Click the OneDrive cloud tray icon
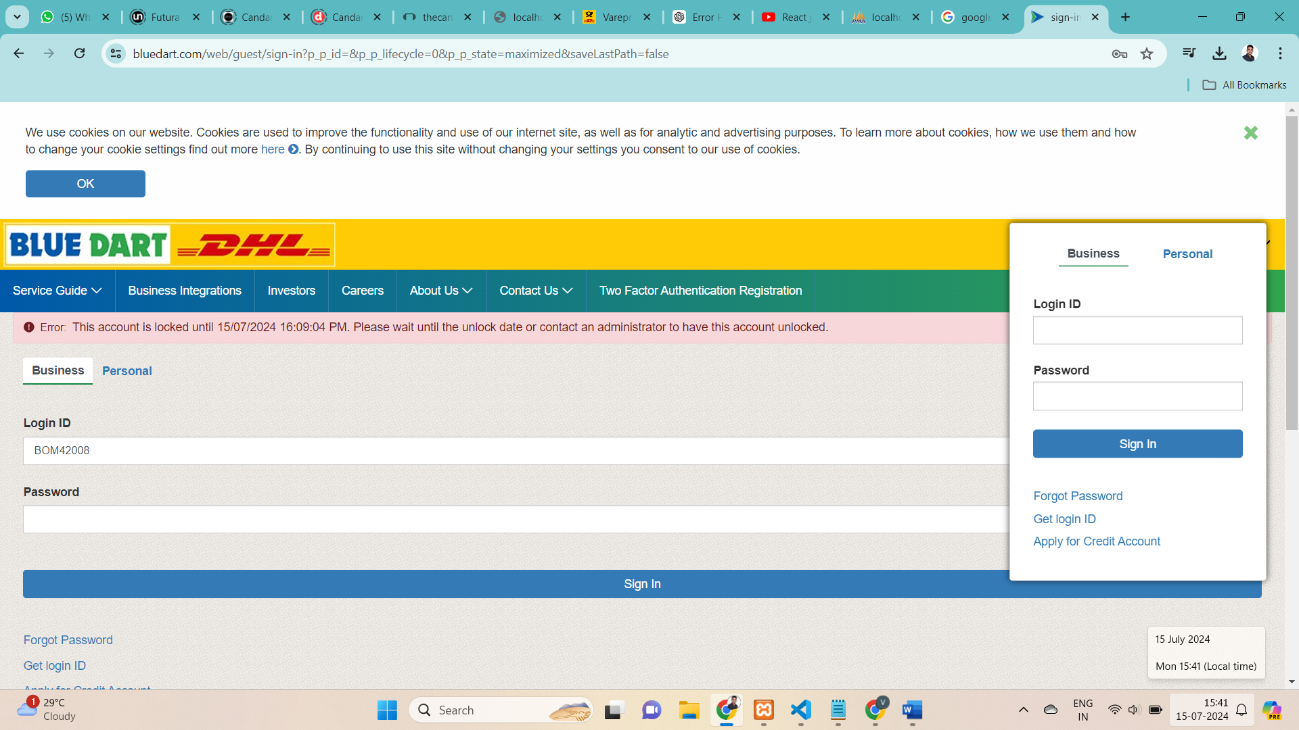Image resolution: width=1299 pixels, height=730 pixels. click(x=1051, y=710)
